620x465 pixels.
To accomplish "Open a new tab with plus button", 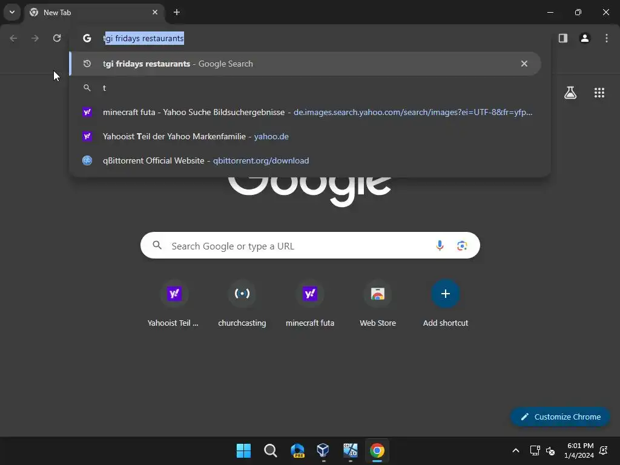I will pyautogui.click(x=177, y=12).
